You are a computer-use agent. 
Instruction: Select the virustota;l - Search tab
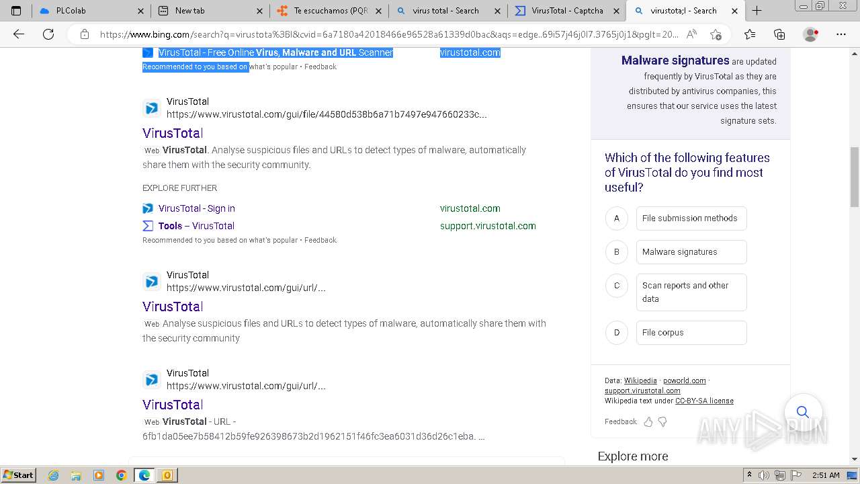click(x=685, y=11)
